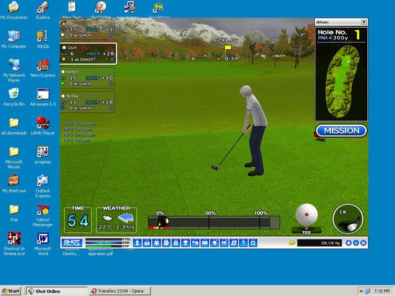
Task: Click the blue plus zoom button
Action: (349, 243)
